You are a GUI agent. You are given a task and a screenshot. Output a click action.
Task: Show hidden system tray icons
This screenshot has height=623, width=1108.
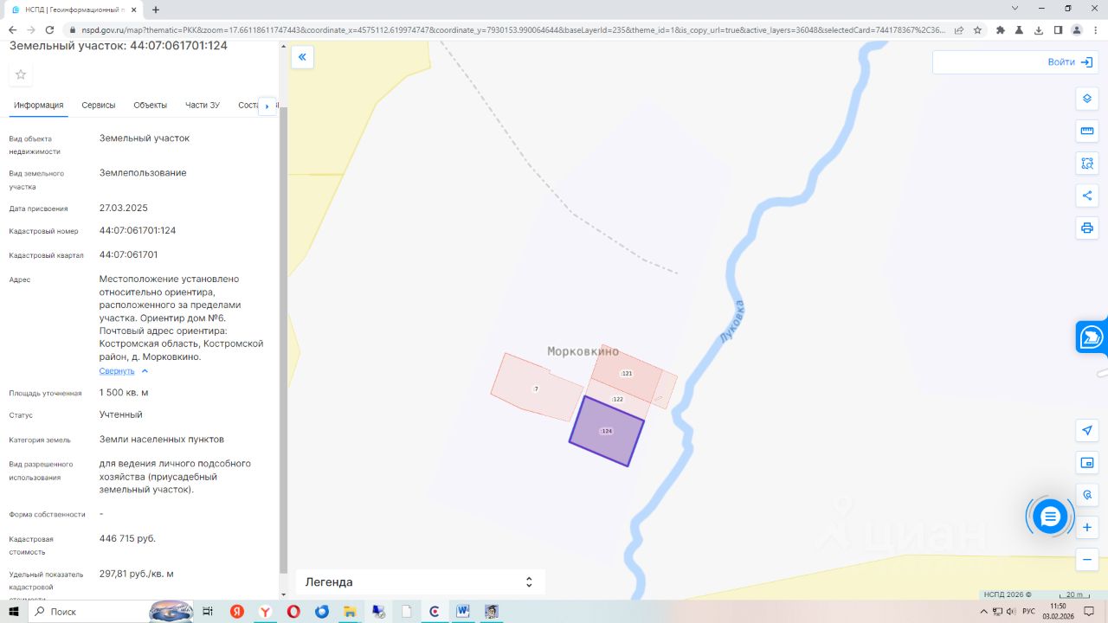[x=983, y=612]
